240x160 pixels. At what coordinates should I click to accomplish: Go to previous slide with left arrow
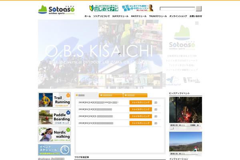(x=76, y=80)
